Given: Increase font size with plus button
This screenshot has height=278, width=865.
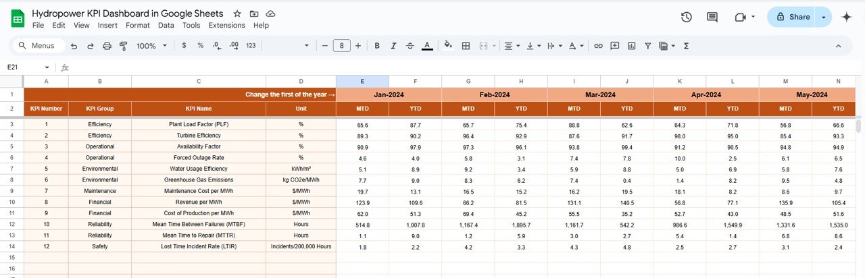Looking at the screenshot, I should point(358,46).
